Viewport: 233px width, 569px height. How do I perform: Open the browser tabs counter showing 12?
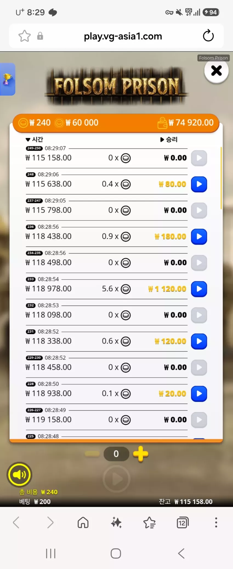tap(183, 522)
